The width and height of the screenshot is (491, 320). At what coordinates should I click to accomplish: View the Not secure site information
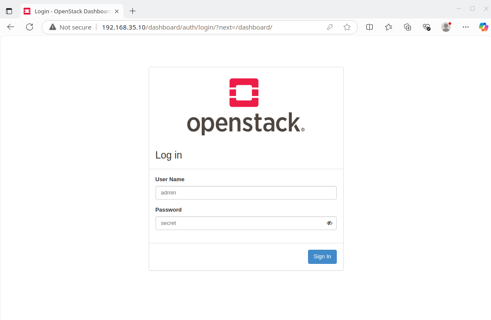coord(70,27)
